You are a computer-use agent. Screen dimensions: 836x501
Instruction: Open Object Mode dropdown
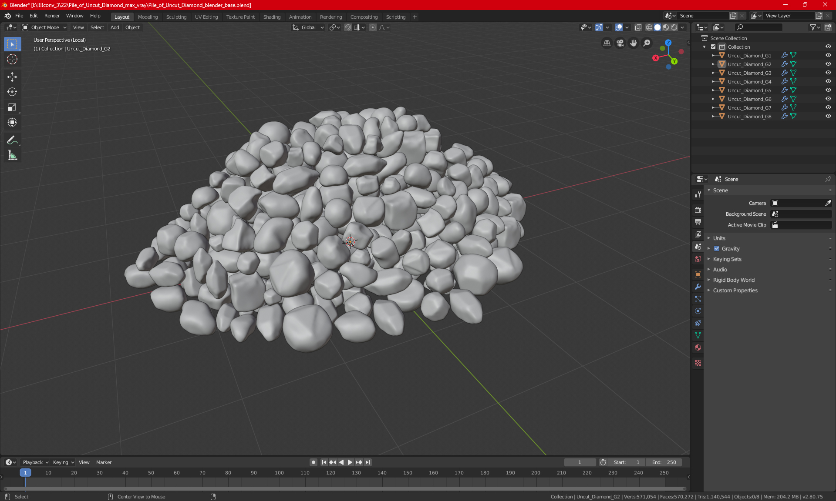[x=44, y=27]
